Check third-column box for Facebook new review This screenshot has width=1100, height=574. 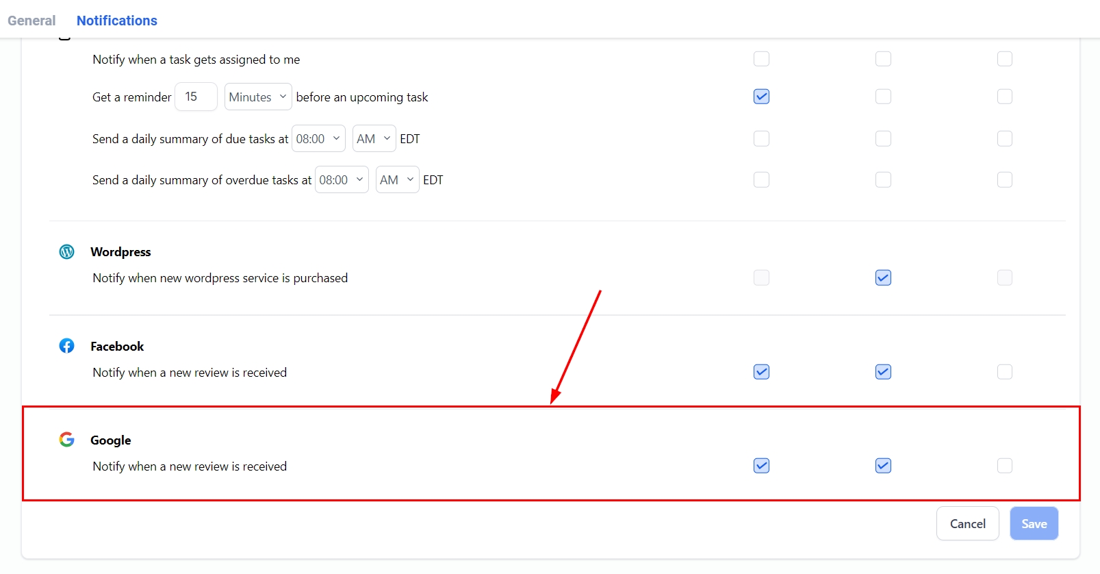coord(1005,372)
